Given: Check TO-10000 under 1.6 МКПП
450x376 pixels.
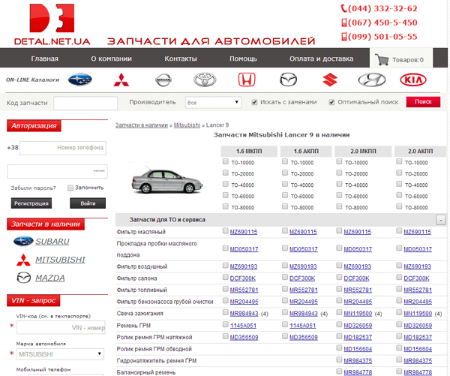Looking at the screenshot, I should (x=226, y=161).
